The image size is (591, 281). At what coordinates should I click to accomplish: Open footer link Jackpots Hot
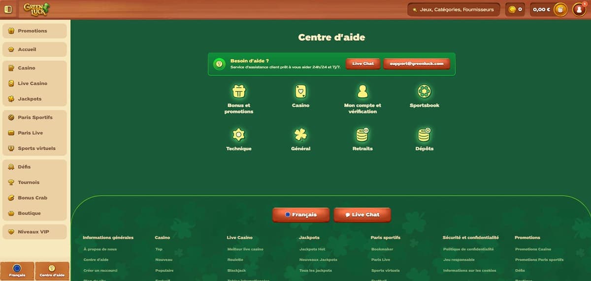(x=312, y=249)
